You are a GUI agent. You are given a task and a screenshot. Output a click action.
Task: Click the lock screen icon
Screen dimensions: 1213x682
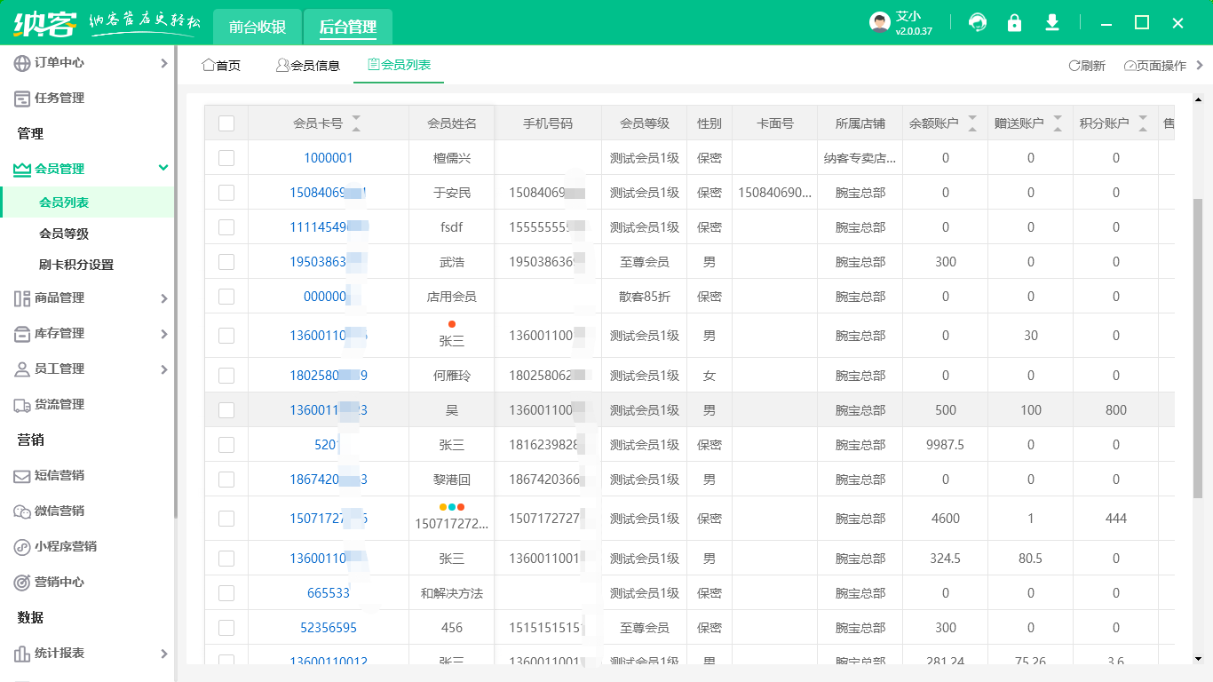[x=1014, y=23]
